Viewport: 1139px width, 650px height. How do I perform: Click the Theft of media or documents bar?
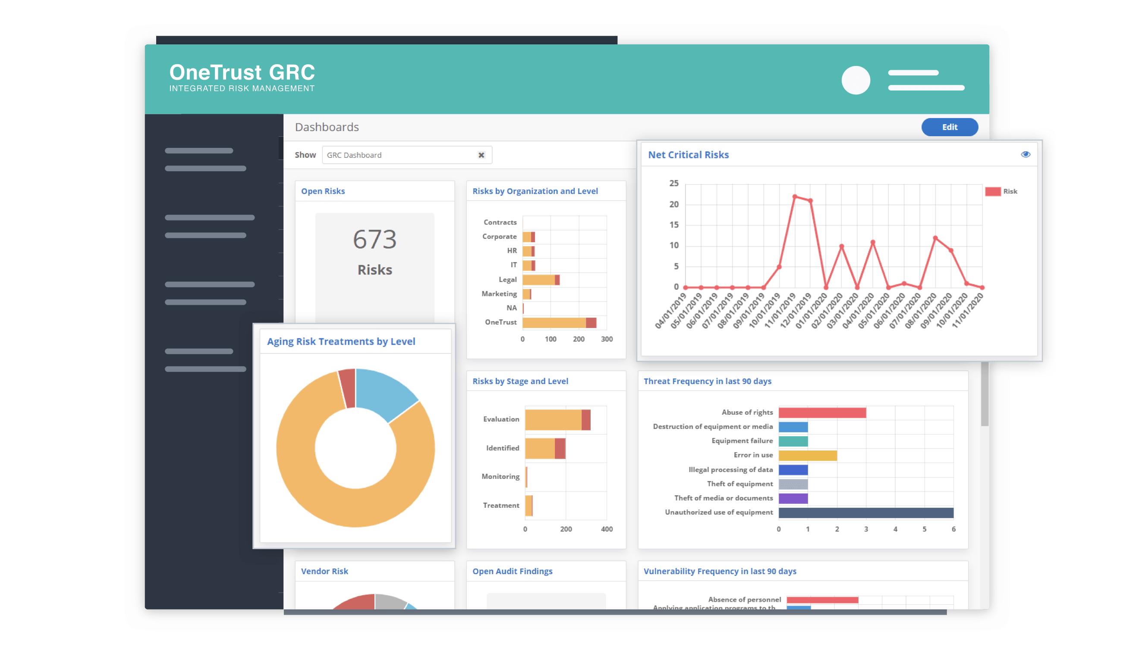tap(793, 498)
